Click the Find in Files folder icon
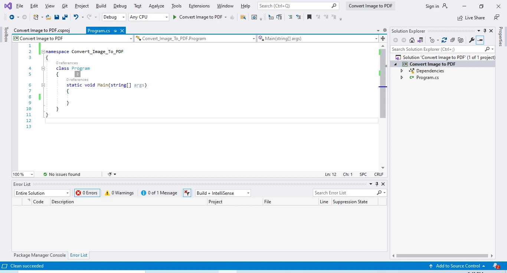Viewport: 507px width, 273px height. (243, 17)
